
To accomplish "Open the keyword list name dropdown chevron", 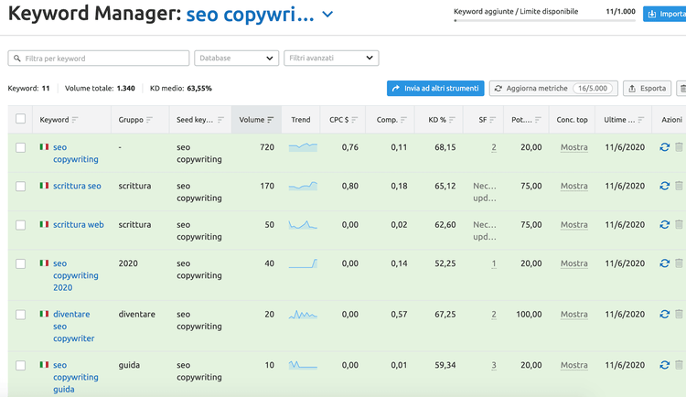I will pos(327,15).
